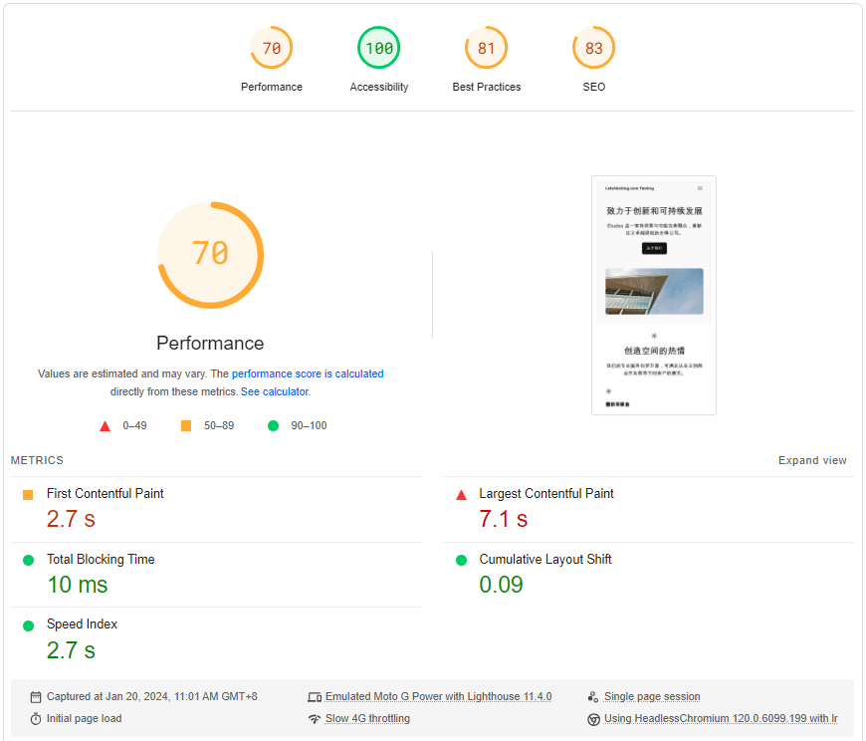Click the Chromium icon beside Using HeadlessChromium
This screenshot has width=866, height=741.
tap(593, 719)
